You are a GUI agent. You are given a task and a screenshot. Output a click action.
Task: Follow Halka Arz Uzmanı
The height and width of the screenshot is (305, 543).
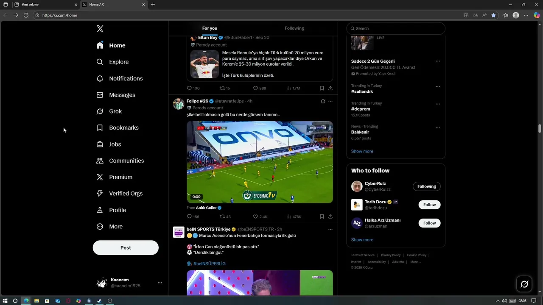pos(429,223)
